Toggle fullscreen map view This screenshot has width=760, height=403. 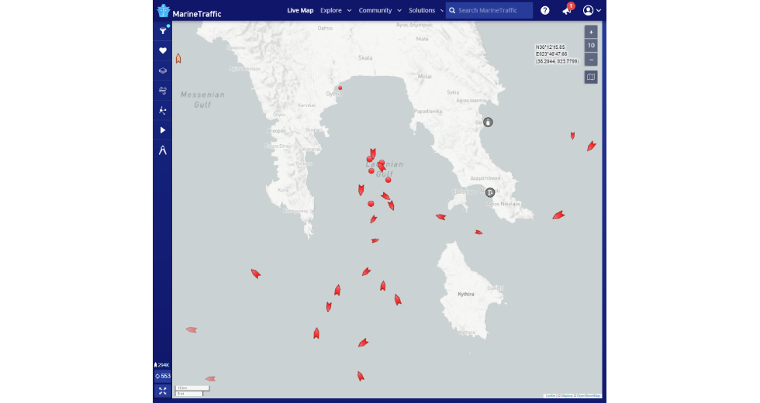[x=163, y=391]
